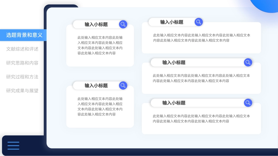Screen dimensions: 278x156
Task: Switch to the 文献综述和评述 section
Action: pos(22,49)
